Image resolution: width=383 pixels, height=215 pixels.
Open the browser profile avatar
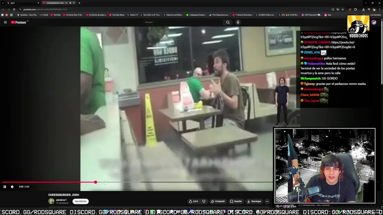pos(374,9)
